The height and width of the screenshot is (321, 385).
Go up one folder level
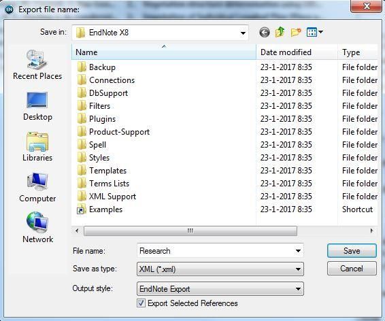(x=280, y=32)
